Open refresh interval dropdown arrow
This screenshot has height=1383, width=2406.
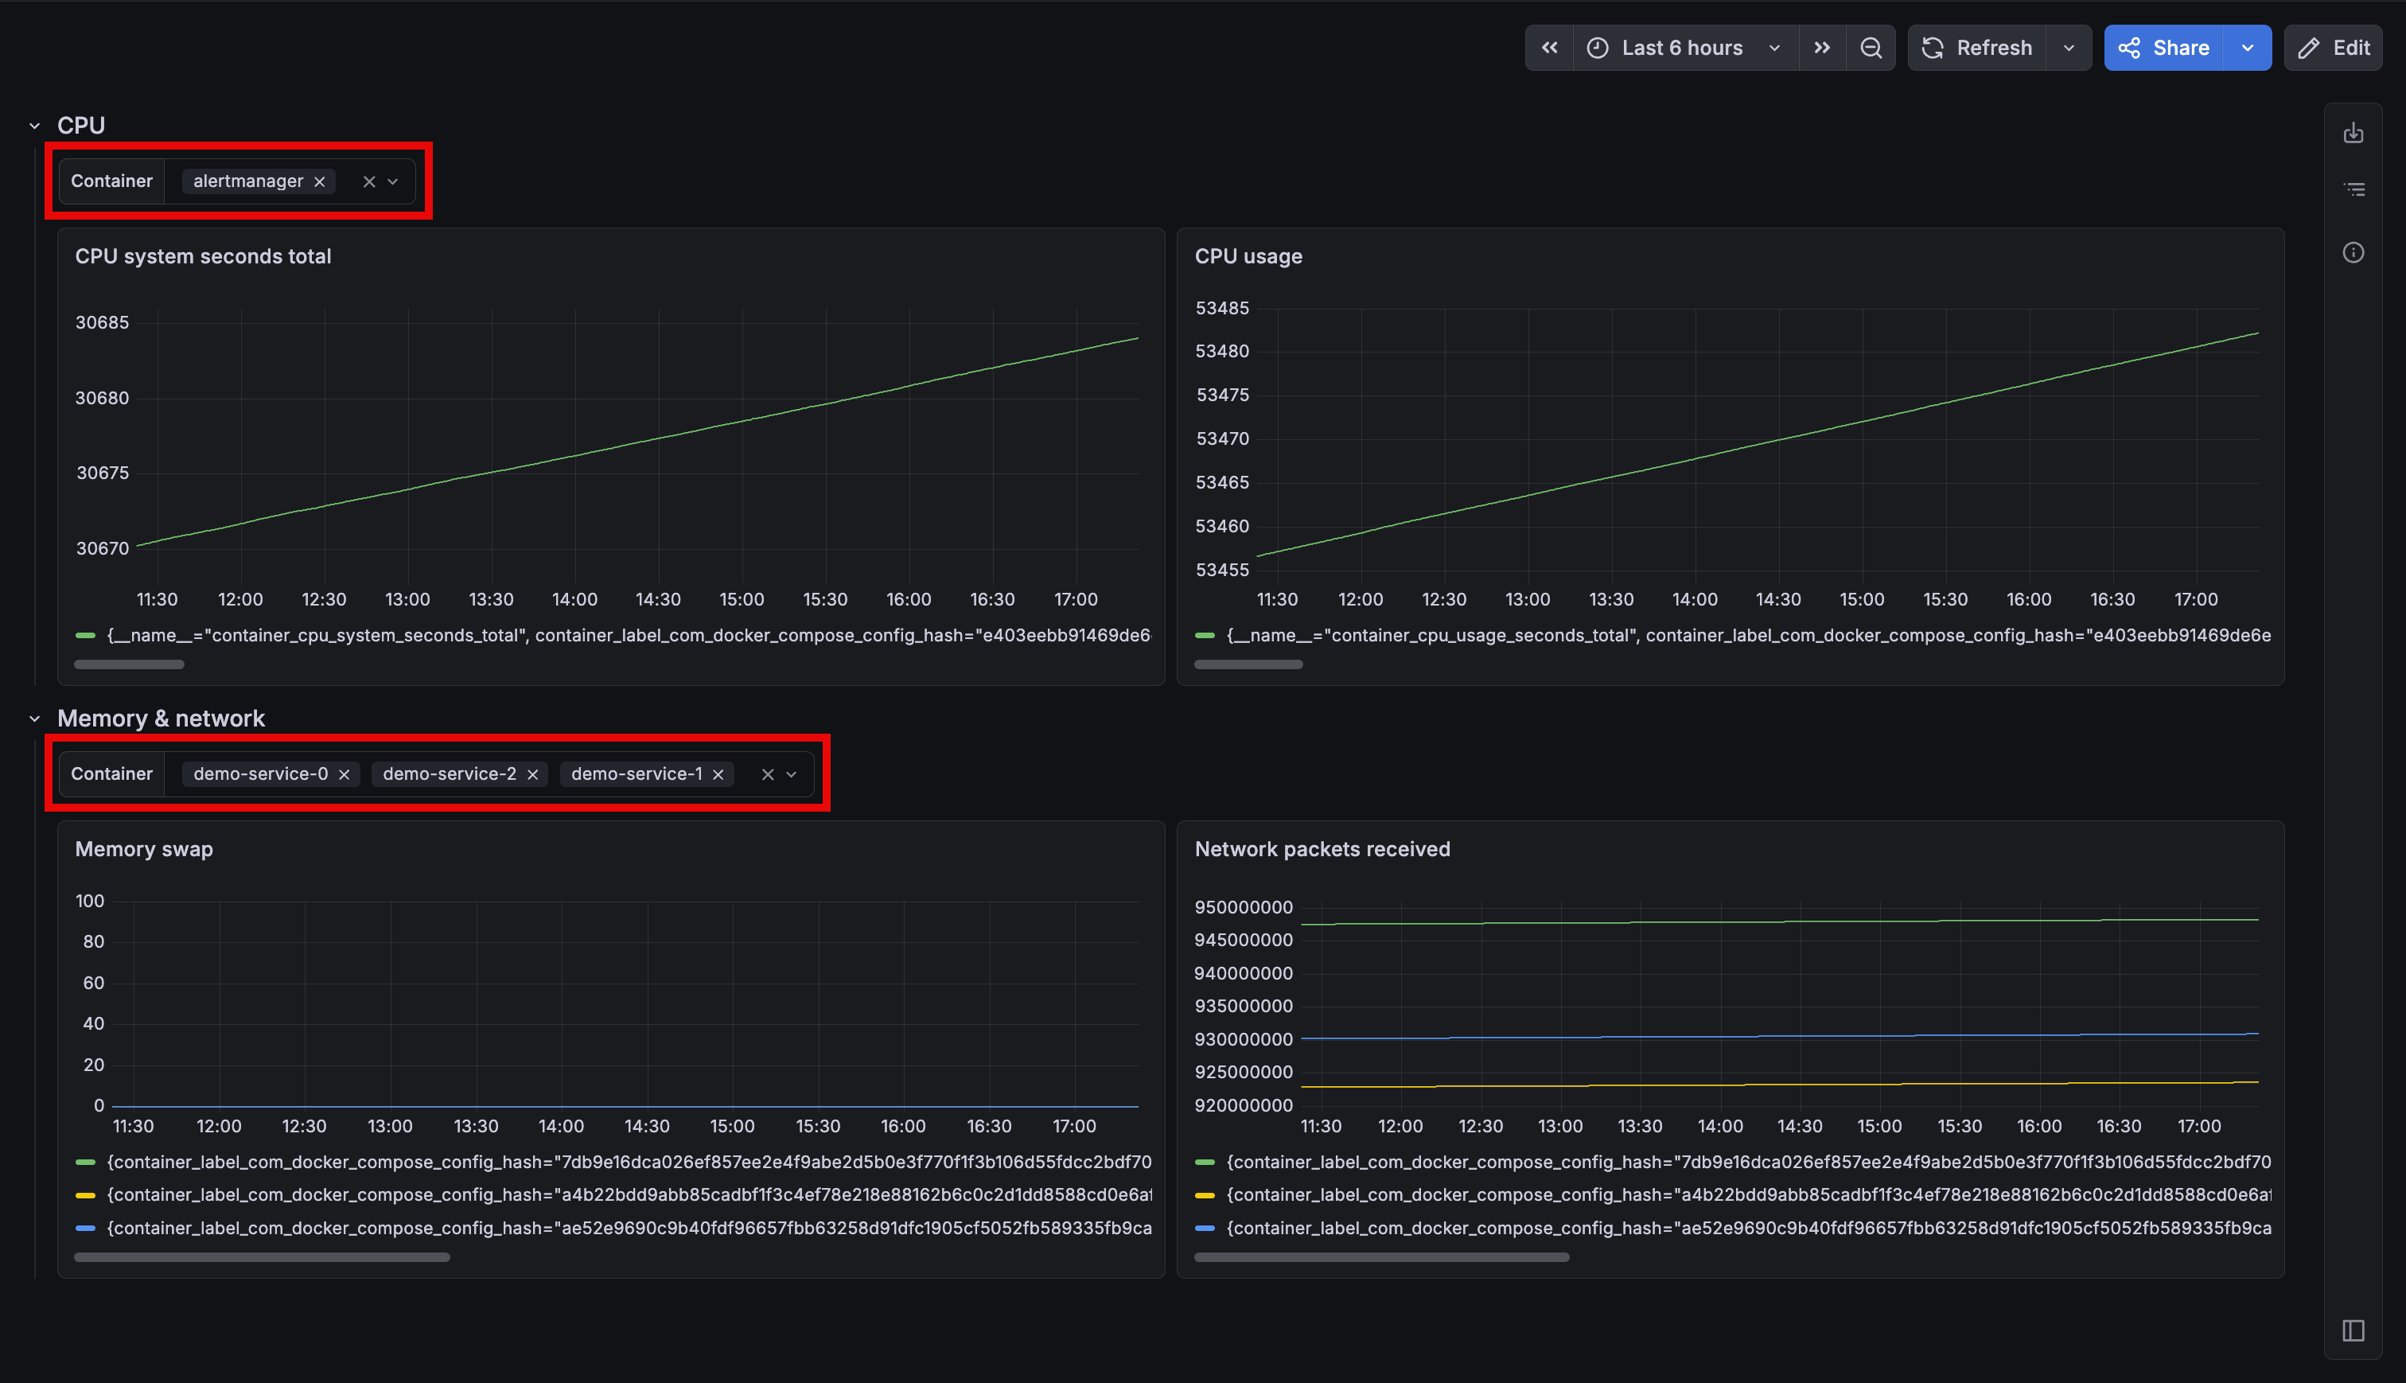point(2068,48)
